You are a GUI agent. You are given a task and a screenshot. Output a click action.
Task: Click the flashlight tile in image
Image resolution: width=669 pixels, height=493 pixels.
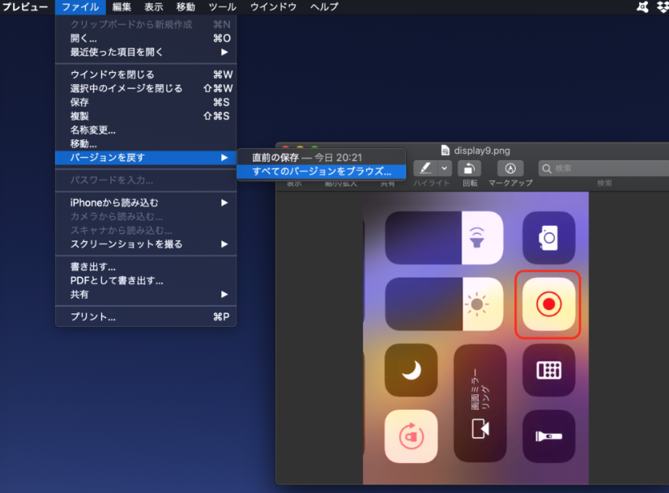click(548, 436)
